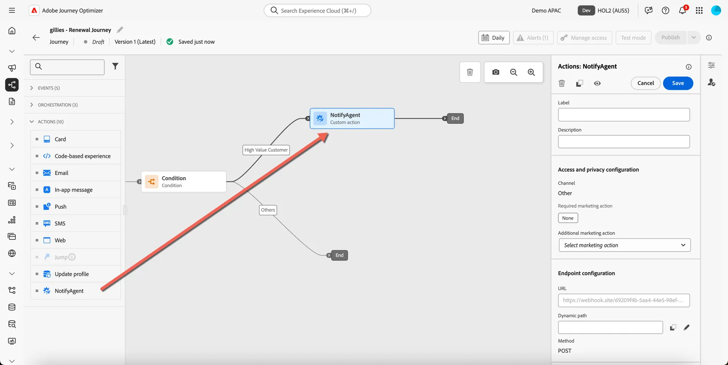728x365 pixels.
Task: Zoom in on the journey canvas
Action: coord(531,72)
